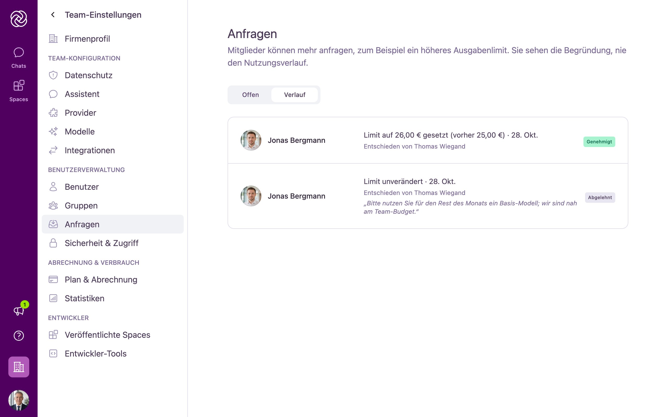Image resolution: width=668 pixels, height=417 pixels.
Task: Click Jonas Bergmann avatar in rejected request
Action: pos(251,196)
